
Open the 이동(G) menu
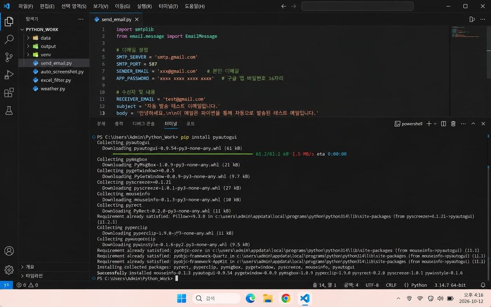point(122,6)
